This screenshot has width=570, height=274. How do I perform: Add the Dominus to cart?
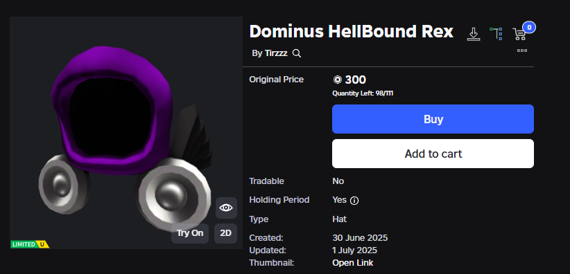pos(433,154)
